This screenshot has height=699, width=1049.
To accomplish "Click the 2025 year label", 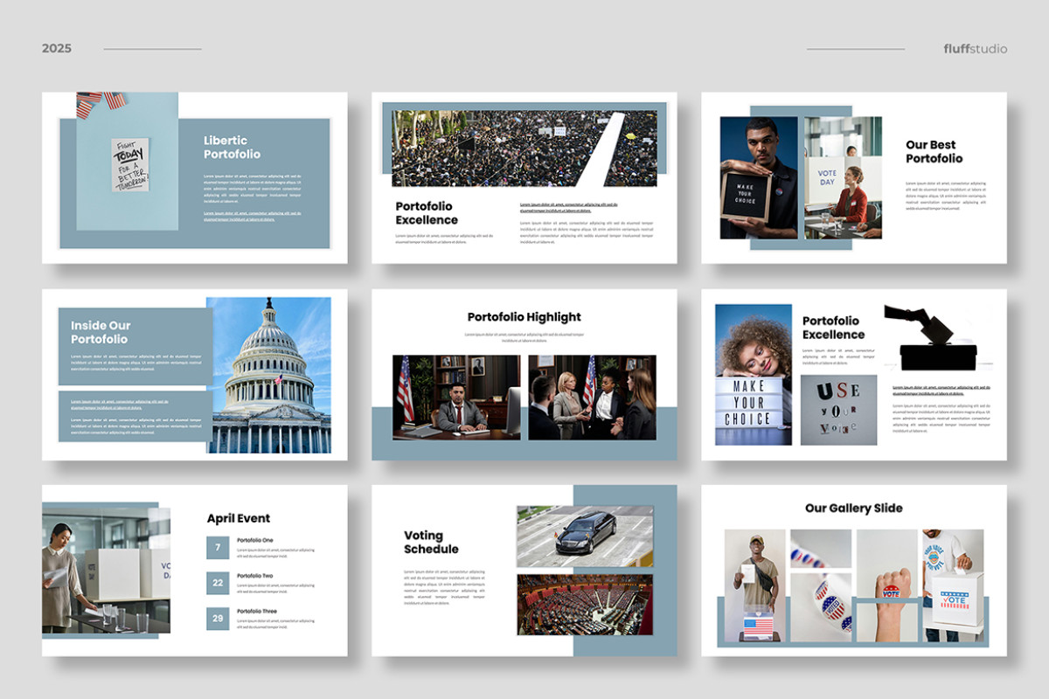I will tap(56, 48).
